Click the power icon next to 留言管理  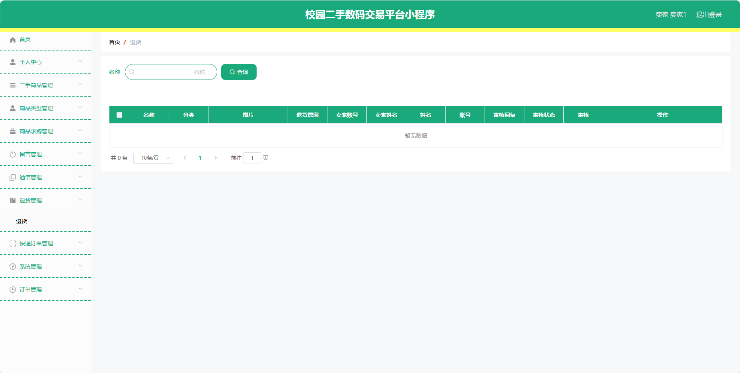(13, 154)
